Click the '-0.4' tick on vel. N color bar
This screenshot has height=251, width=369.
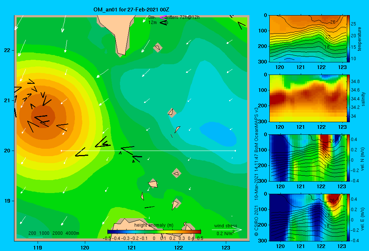[355, 181]
